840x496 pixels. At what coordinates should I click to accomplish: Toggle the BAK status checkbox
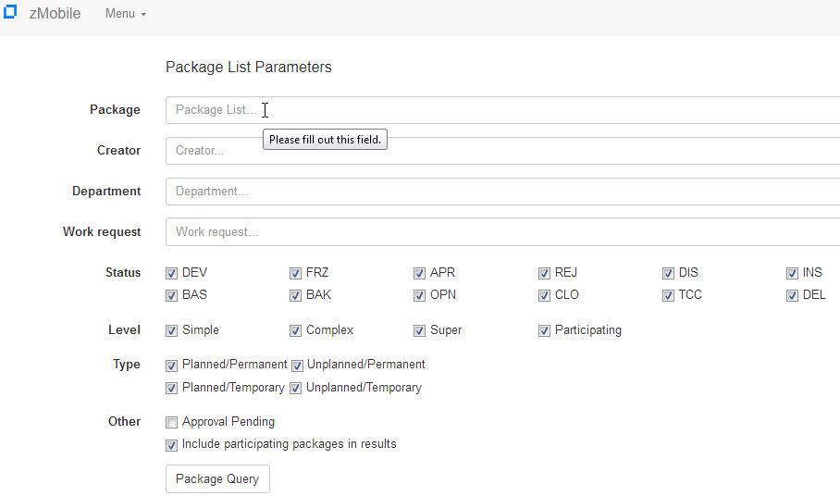click(296, 296)
